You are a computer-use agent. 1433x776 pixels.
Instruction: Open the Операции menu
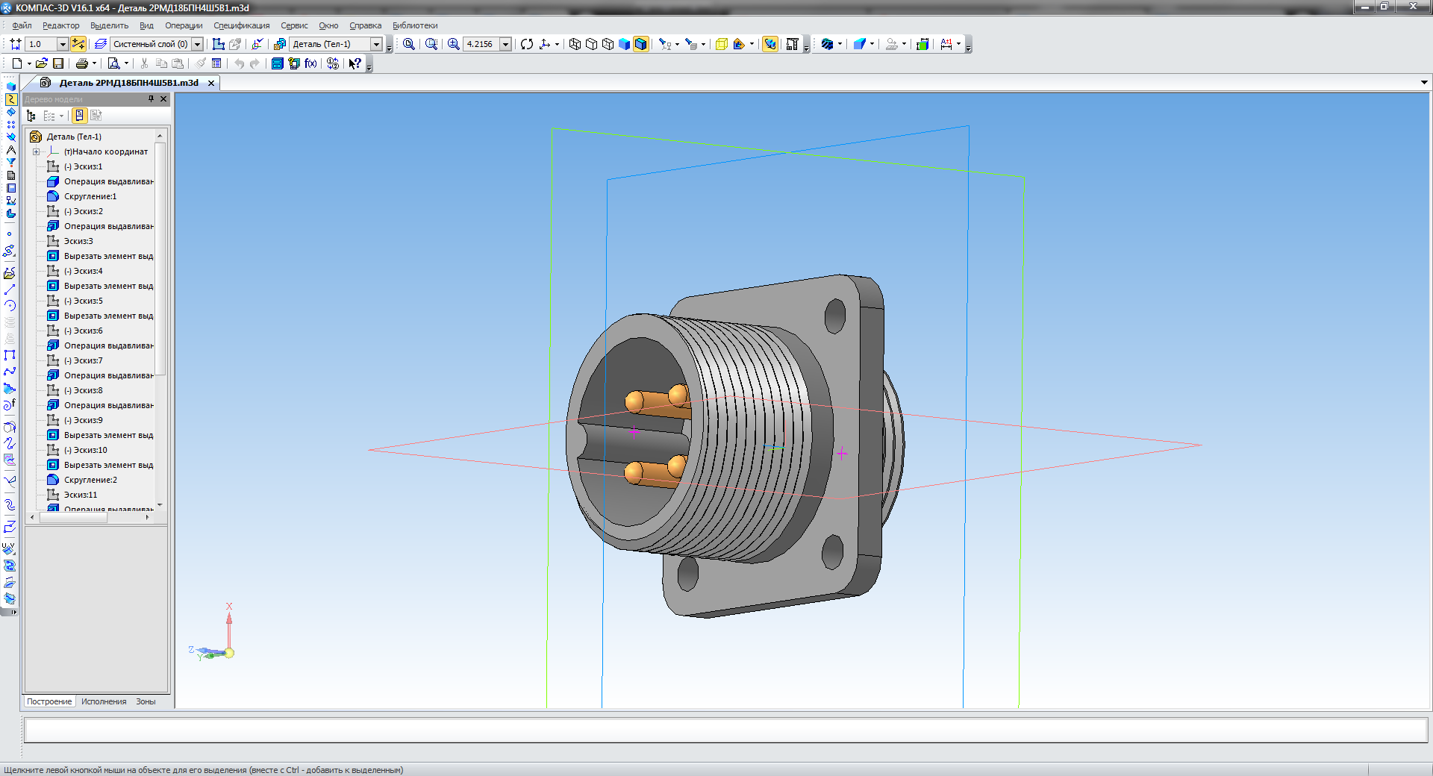click(184, 25)
